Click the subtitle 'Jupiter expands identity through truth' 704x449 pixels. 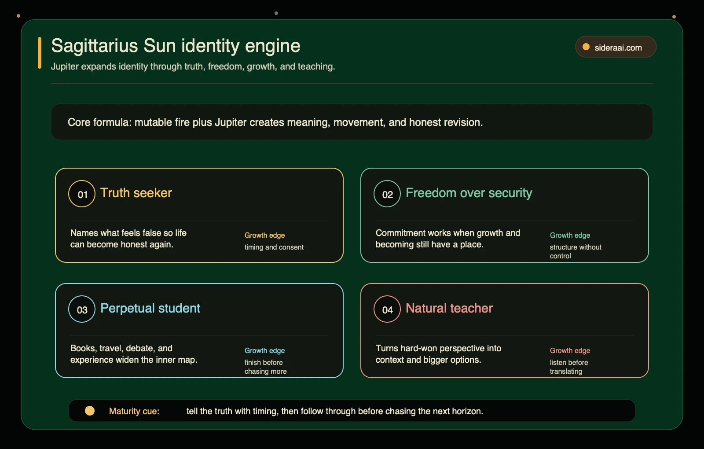coord(193,66)
